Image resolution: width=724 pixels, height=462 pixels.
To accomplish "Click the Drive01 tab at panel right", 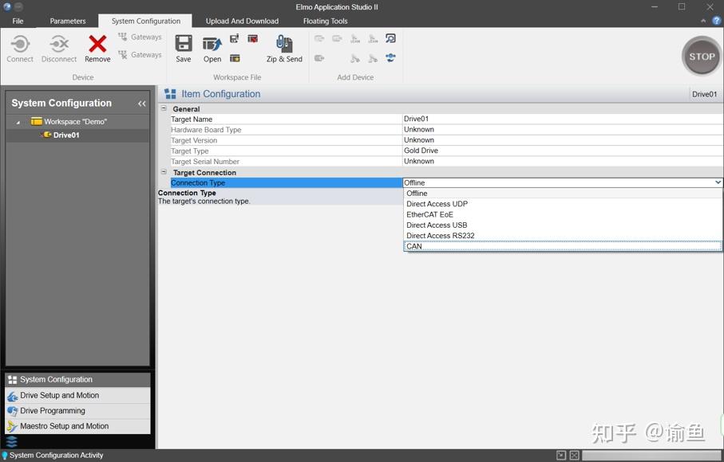I will pyautogui.click(x=704, y=94).
